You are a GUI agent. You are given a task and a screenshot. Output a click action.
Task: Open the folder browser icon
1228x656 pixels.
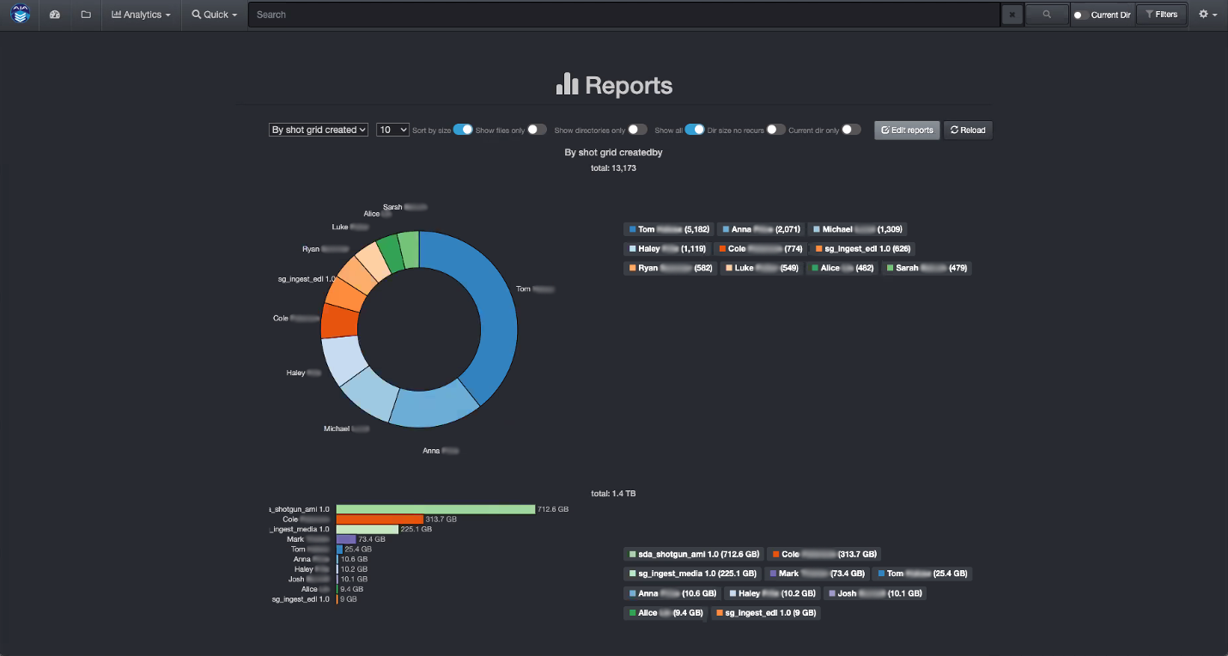tap(85, 15)
